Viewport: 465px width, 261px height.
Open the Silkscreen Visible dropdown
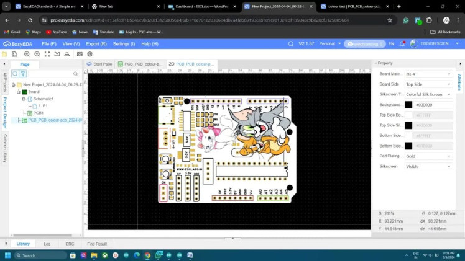428,166
